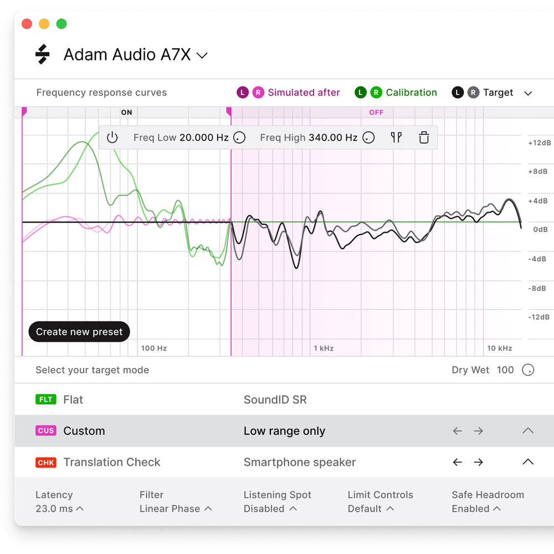The width and height of the screenshot is (554, 554).
Task: Open the Filter Linear Phase menu
Action: click(176, 509)
